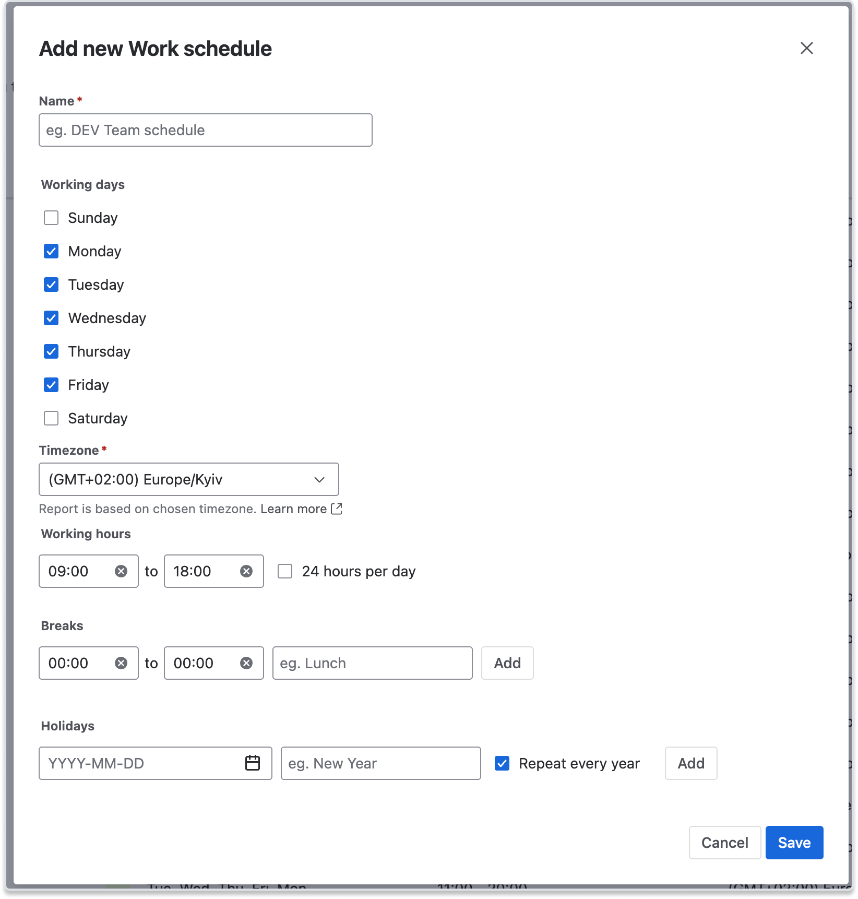
Task: Save the new work schedule
Action: (794, 843)
